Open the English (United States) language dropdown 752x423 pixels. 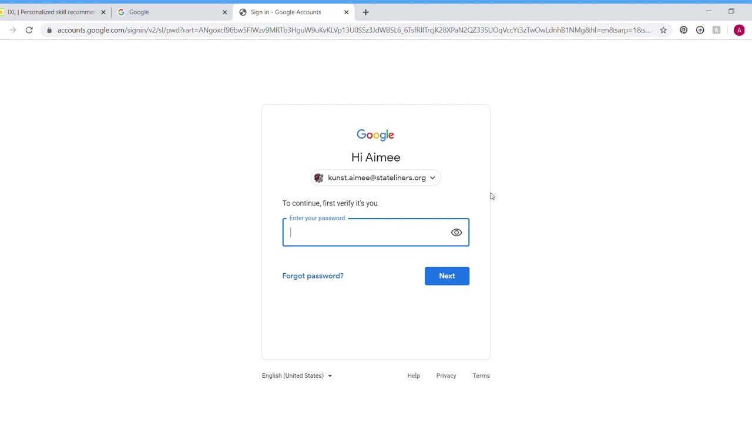297,375
